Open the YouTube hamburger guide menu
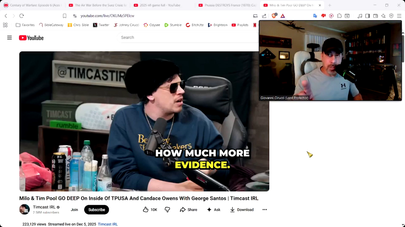This screenshot has width=405, height=227. click(9, 38)
